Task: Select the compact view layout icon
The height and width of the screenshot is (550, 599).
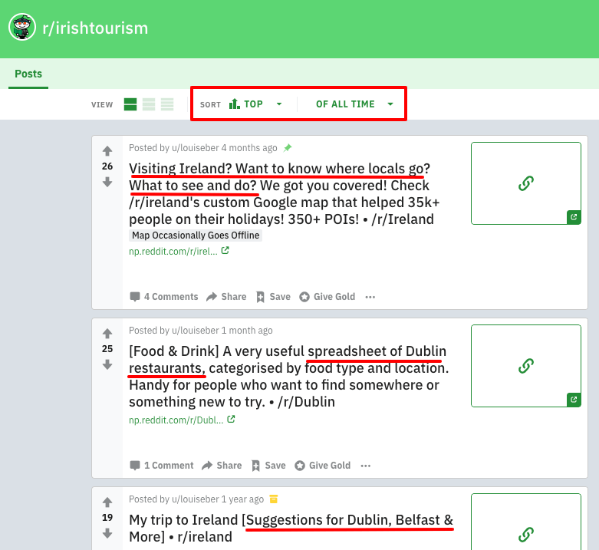Action: tap(167, 104)
